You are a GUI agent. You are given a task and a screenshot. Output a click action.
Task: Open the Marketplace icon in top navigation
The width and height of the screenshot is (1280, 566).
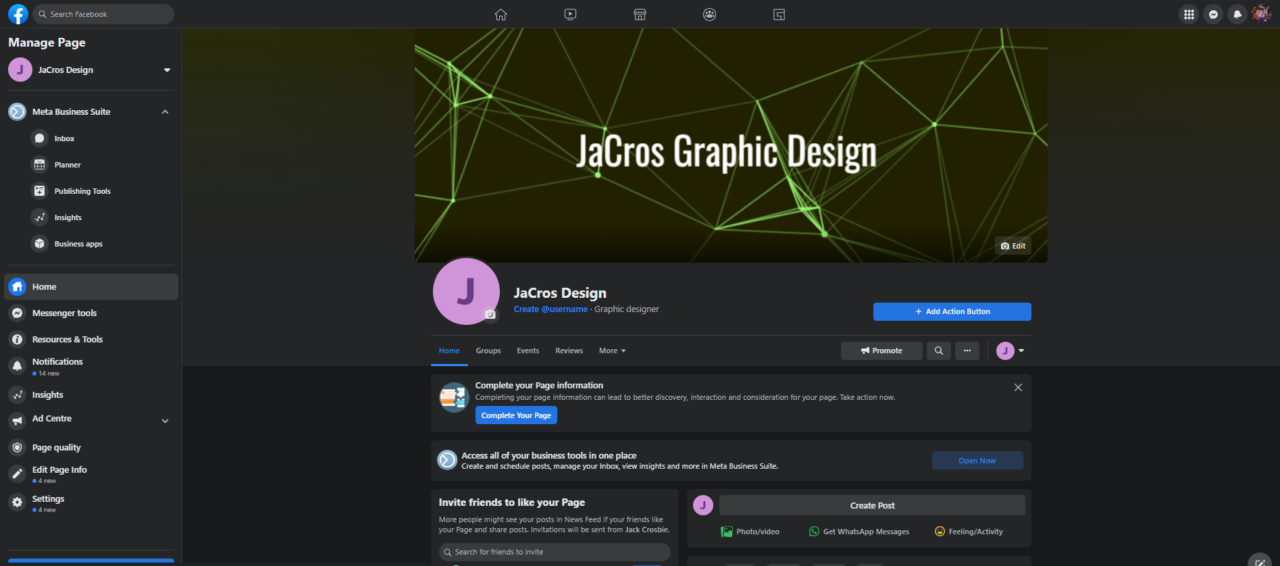pyautogui.click(x=640, y=14)
